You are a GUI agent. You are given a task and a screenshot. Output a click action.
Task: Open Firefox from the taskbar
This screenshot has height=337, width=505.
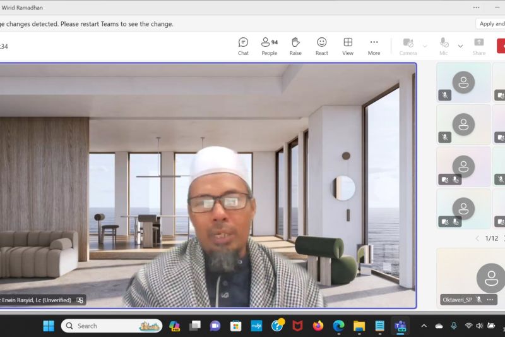coord(318,326)
